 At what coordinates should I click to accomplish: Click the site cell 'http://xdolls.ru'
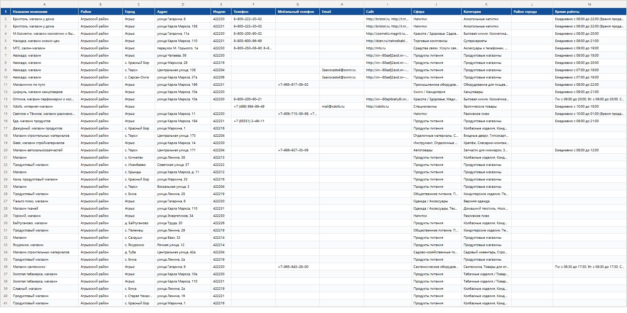388,107
